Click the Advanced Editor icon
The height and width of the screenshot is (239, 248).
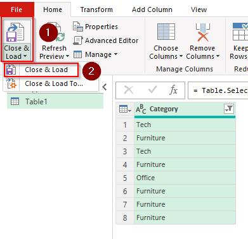pyautogui.click(x=78, y=40)
